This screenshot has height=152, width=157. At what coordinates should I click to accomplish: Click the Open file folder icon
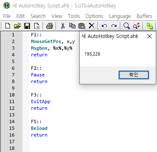pos(18,26)
